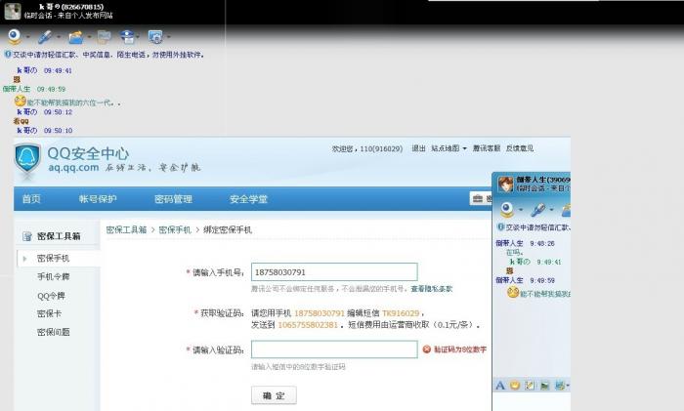This screenshot has width=684, height=411.
Task: Send a file via the folder icon in the k哥 chat
Action: tap(75, 37)
